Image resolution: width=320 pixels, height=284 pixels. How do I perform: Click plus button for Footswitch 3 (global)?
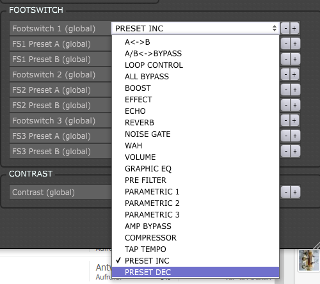pos(294,120)
